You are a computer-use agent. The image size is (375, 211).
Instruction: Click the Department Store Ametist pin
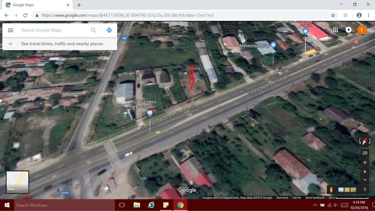(x=305, y=31)
